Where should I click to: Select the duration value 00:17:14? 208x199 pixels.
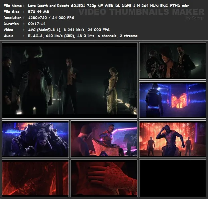(x=37, y=24)
